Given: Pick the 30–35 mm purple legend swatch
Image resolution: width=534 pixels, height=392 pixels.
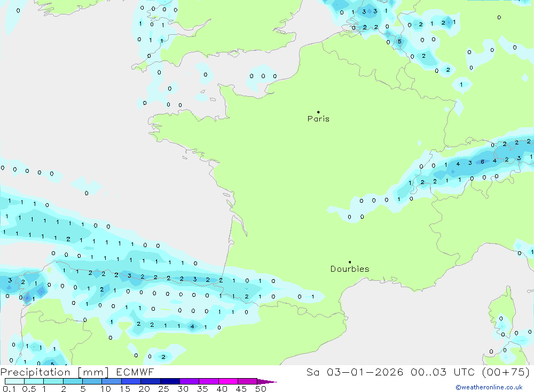Looking at the screenshot, I should pos(190,381).
